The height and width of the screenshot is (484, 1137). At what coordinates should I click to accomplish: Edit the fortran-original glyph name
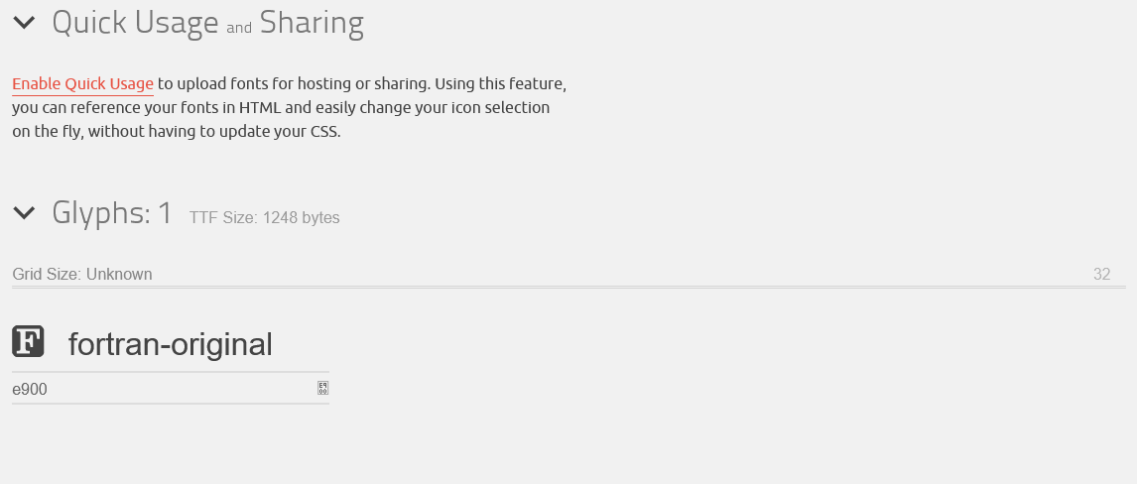(x=170, y=344)
